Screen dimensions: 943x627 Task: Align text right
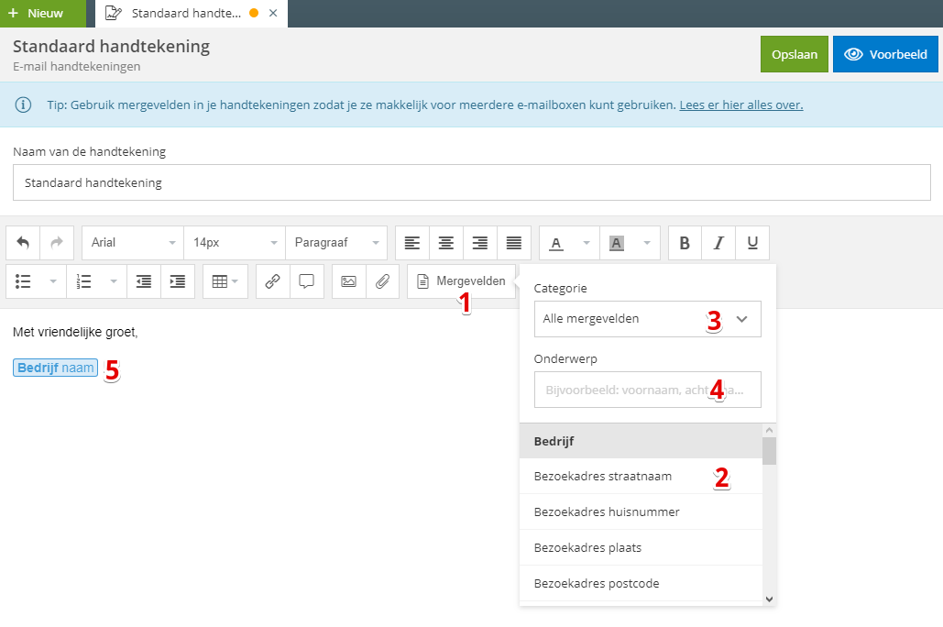(x=479, y=243)
